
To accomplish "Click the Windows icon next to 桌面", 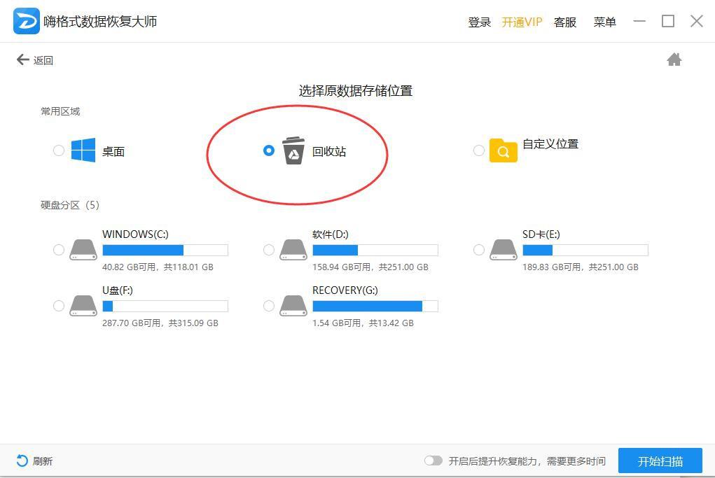I will (83, 150).
